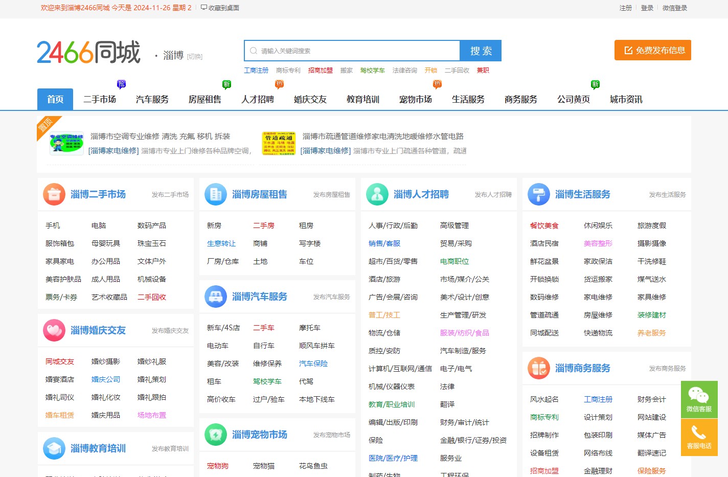Click the 医院/医疗/护理 job link
The height and width of the screenshot is (477, 728).
tap(393, 458)
